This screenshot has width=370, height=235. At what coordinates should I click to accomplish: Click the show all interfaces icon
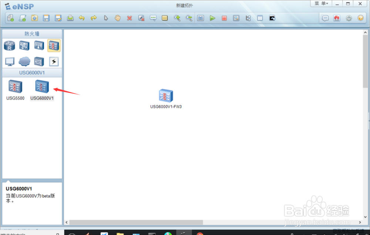pyautogui.click(x=248, y=18)
